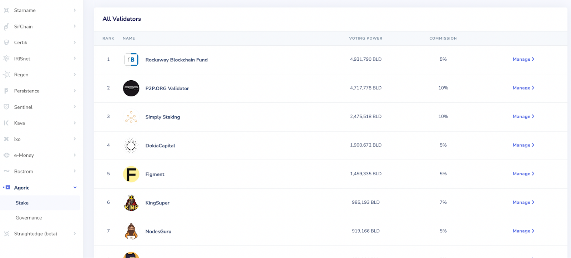The height and width of the screenshot is (258, 571).
Task: Select the Sentinel sidebar label
Action: pos(23,107)
